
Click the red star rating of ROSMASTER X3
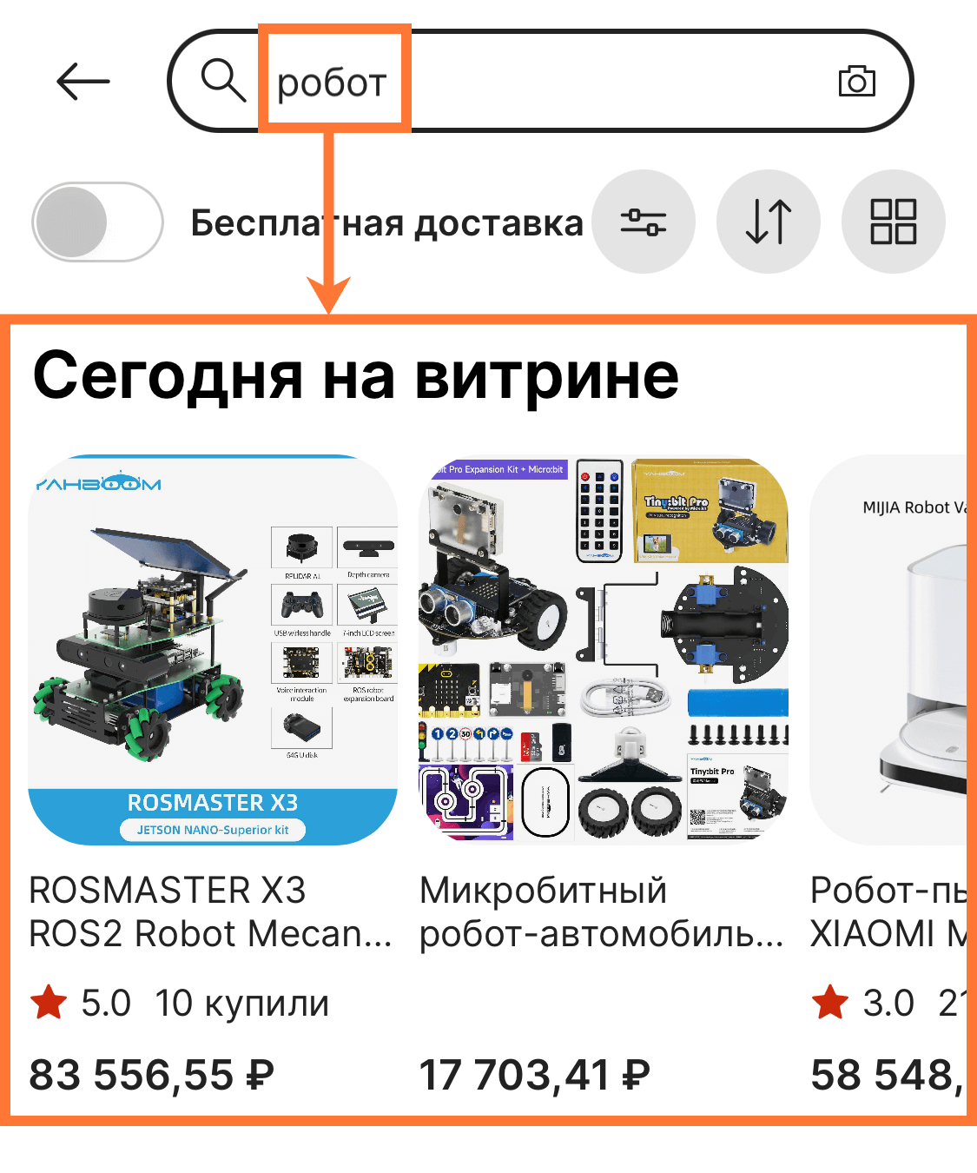(49, 1002)
